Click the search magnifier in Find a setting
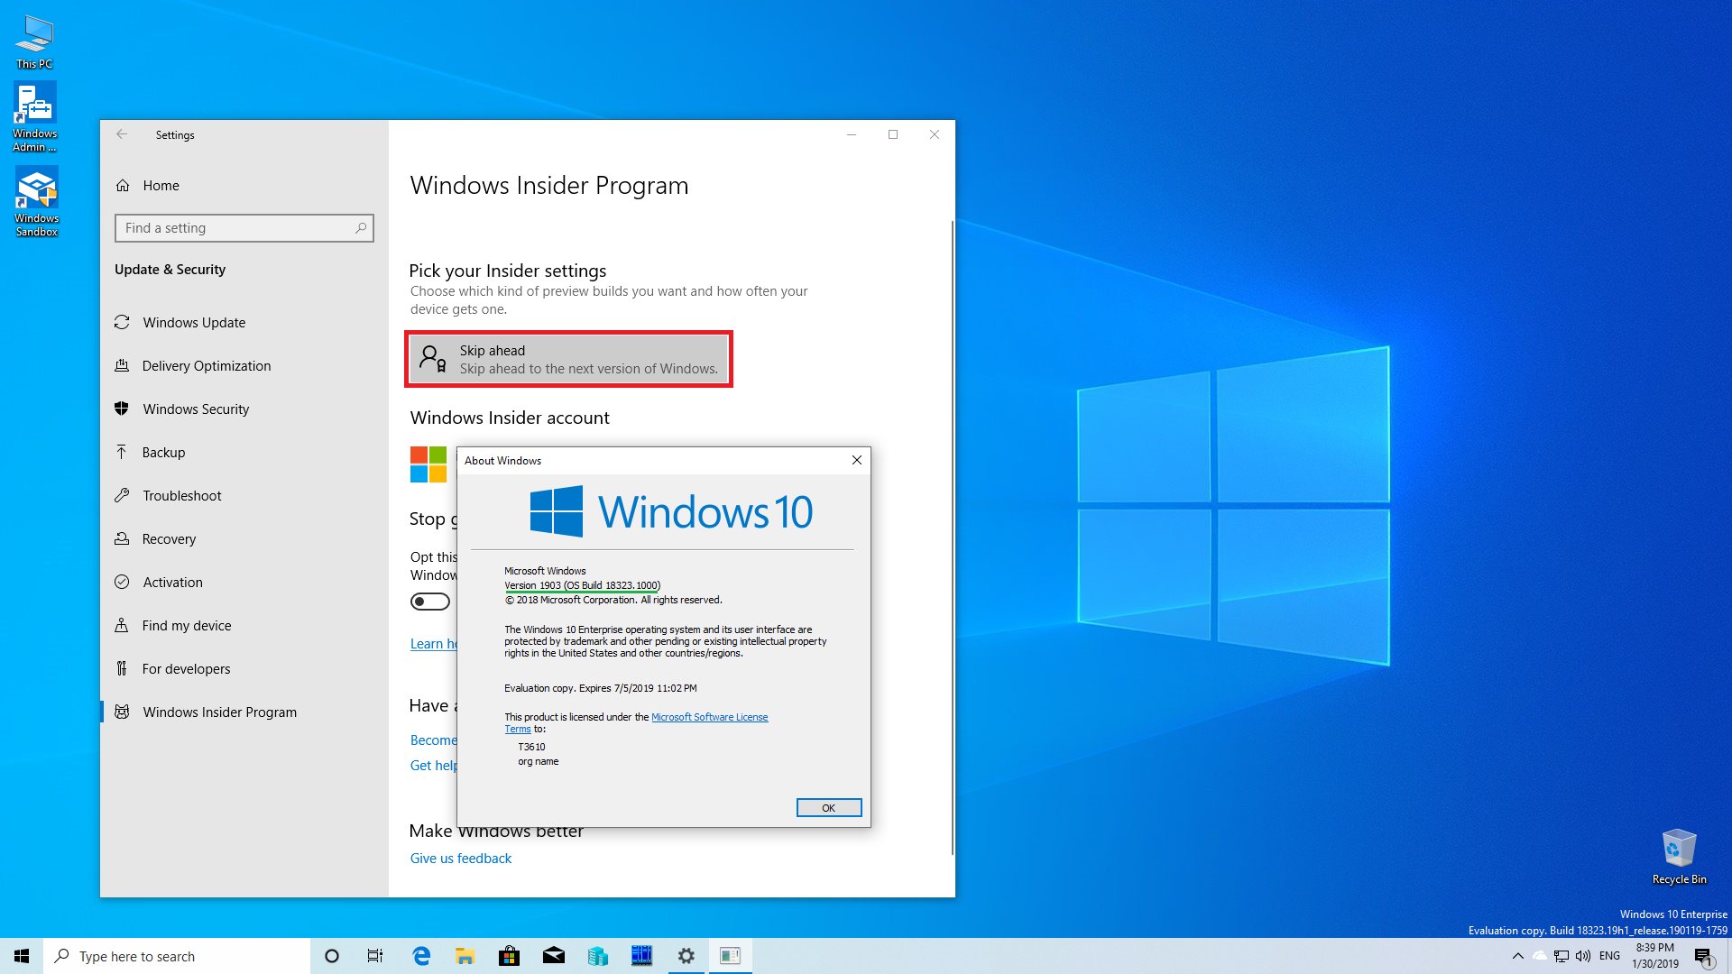 click(361, 228)
